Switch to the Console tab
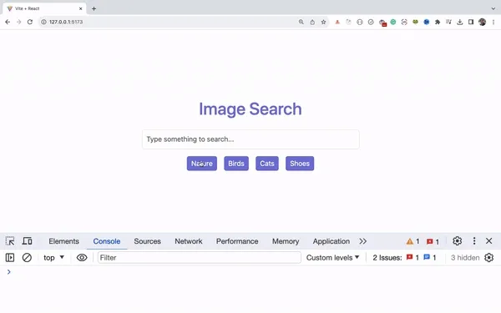Image resolution: width=501 pixels, height=313 pixels. 107,241
